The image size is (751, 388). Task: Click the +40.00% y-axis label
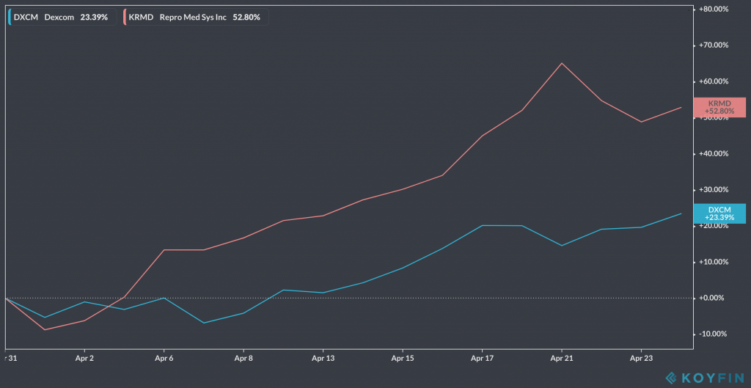click(714, 154)
